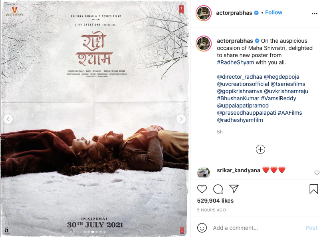
Task: Like the post with the heart icon
Action: [x=202, y=189]
